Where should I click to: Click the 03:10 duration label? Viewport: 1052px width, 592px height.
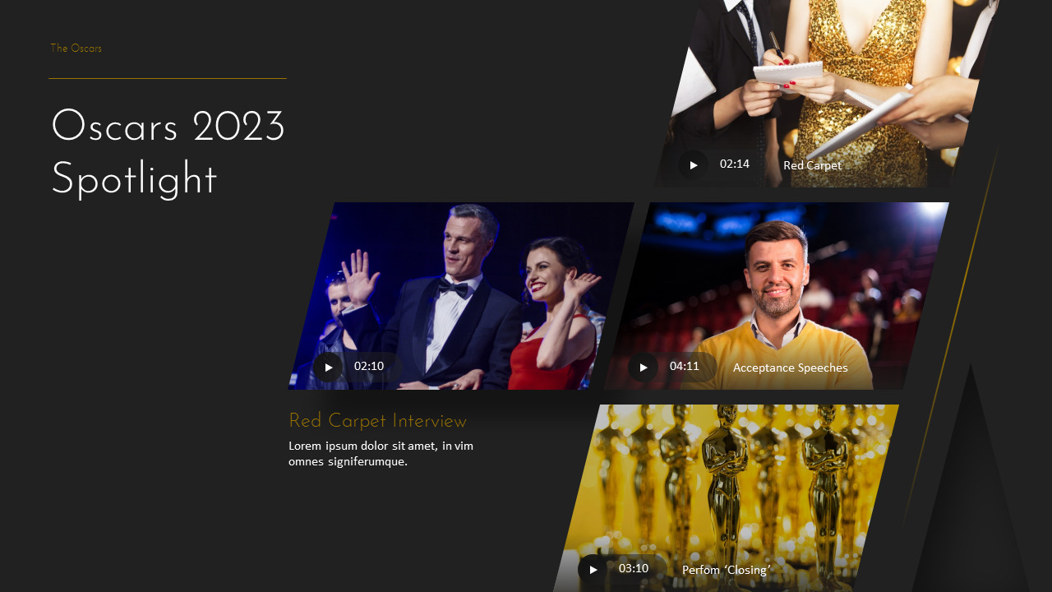pyautogui.click(x=633, y=568)
